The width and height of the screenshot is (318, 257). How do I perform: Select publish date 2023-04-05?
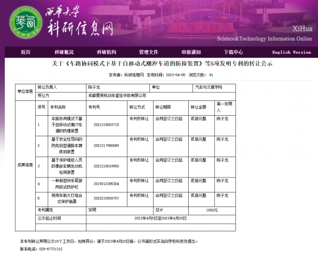[x=175, y=75]
